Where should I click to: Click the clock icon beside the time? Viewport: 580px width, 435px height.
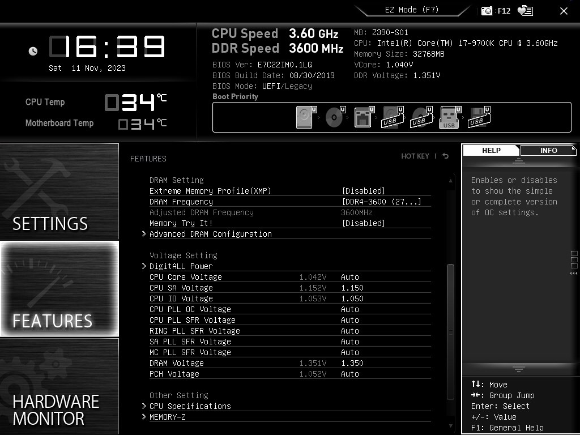(x=33, y=51)
